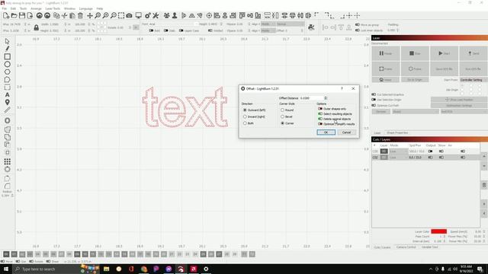Toggle Show switch for layer C00
Image resolution: width=488 pixels, height=274 pixels.
(x=441, y=151)
